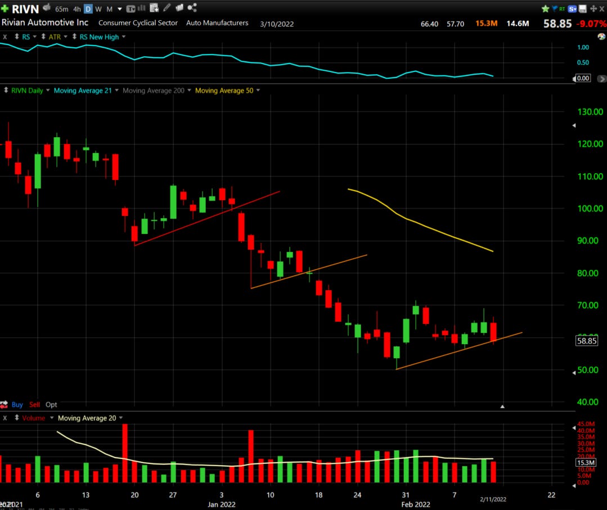Click the Rivian Automotive Inc name
607x510 pixels.
tap(45, 22)
